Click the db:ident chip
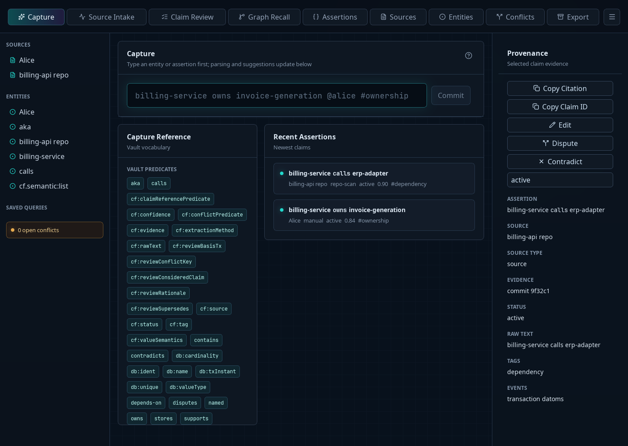The height and width of the screenshot is (446, 628). point(143,372)
